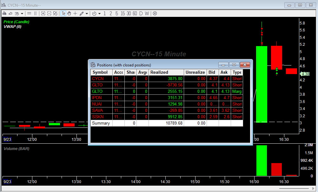
Task: Sort by Realized column header
Action: click(166, 72)
